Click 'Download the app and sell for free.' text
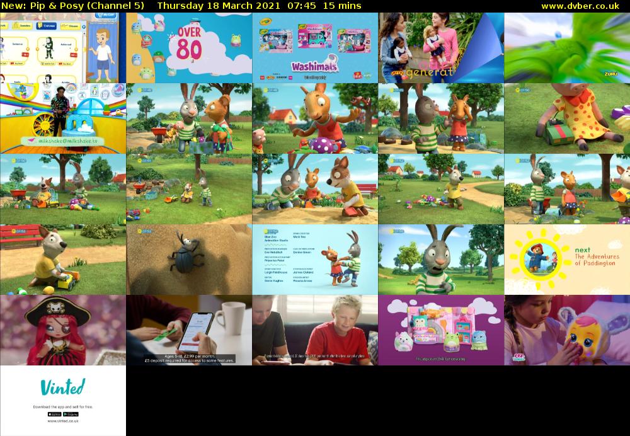The width and height of the screenshot is (630, 436). pyautogui.click(x=62, y=406)
